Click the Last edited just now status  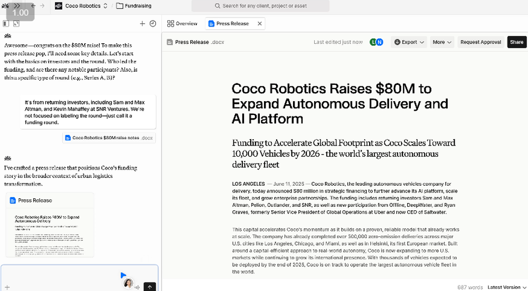(338, 42)
